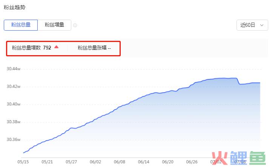Click the 30.44w y-axis label
Image resolution: width=275 pixels, height=167 pixels.
(x=14, y=69)
